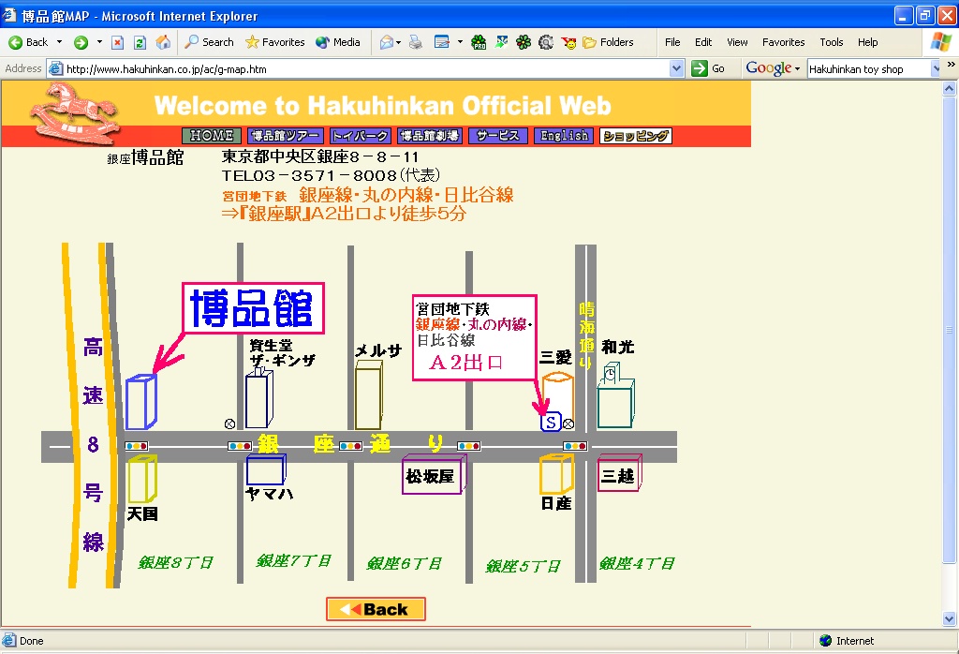Open the Search pane from toolbar

209,42
